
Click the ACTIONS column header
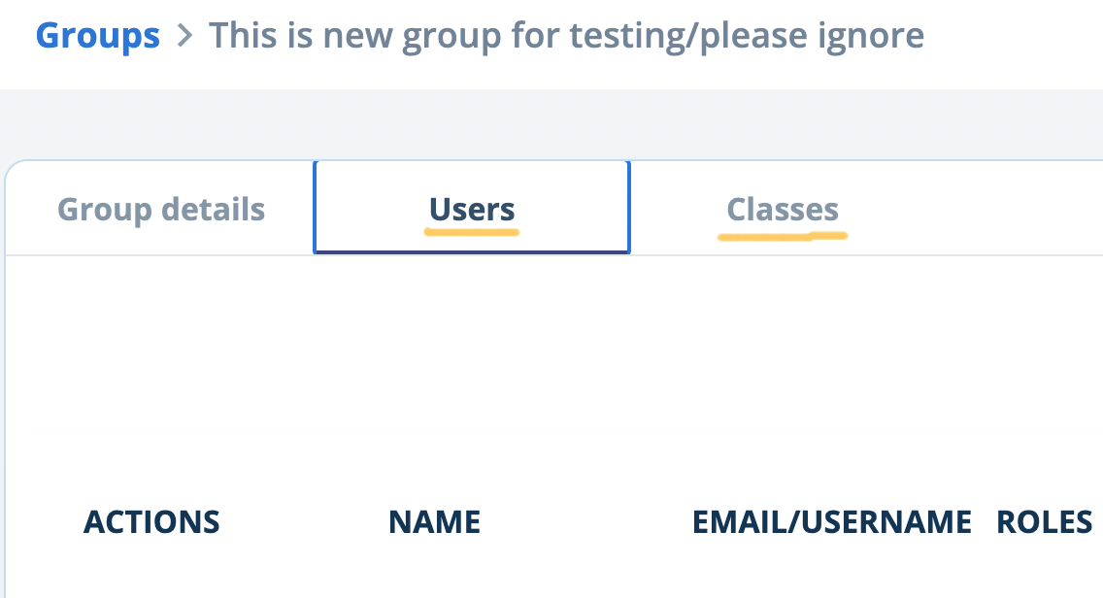coord(151,522)
